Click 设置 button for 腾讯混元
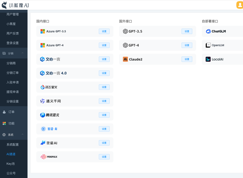Screen dimensions: 243x178 [x=104, y=115]
